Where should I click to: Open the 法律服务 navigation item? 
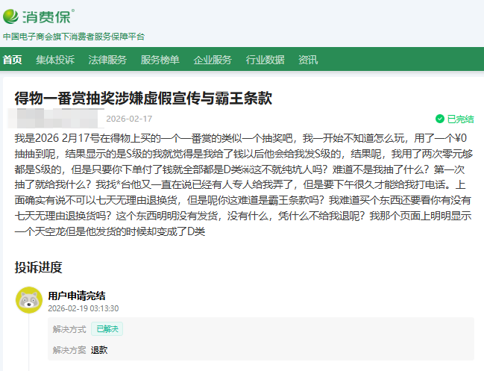coord(107,60)
